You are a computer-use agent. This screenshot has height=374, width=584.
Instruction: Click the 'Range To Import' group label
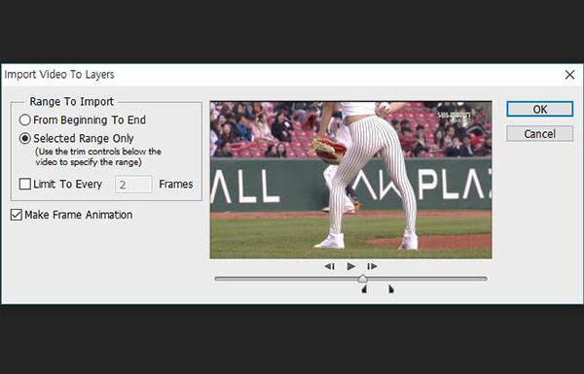coord(71,101)
